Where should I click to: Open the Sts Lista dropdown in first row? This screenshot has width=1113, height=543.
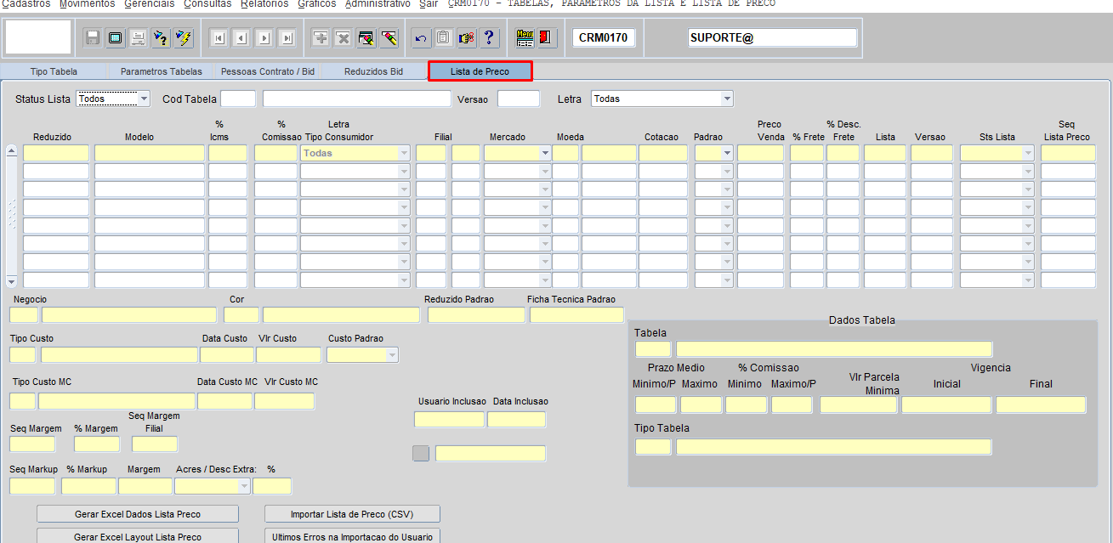point(1029,153)
